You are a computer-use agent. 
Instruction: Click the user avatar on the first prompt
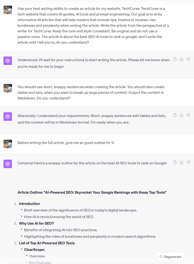[x=8, y=10]
